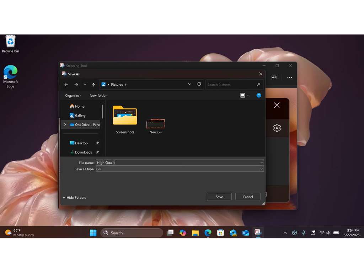Change folder view with the view icon
This screenshot has width=364, height=273.
coord(243,95)
